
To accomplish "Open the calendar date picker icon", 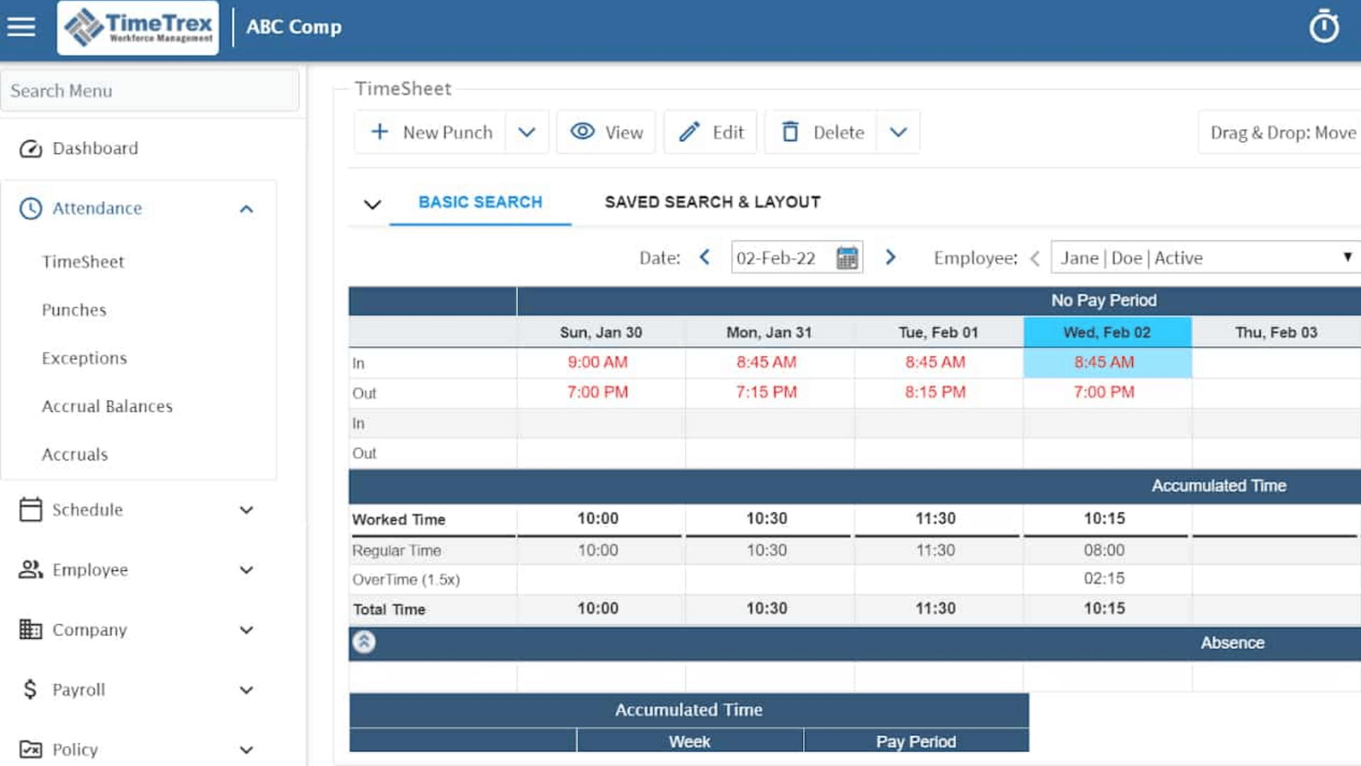I will (x=847, y=257).
